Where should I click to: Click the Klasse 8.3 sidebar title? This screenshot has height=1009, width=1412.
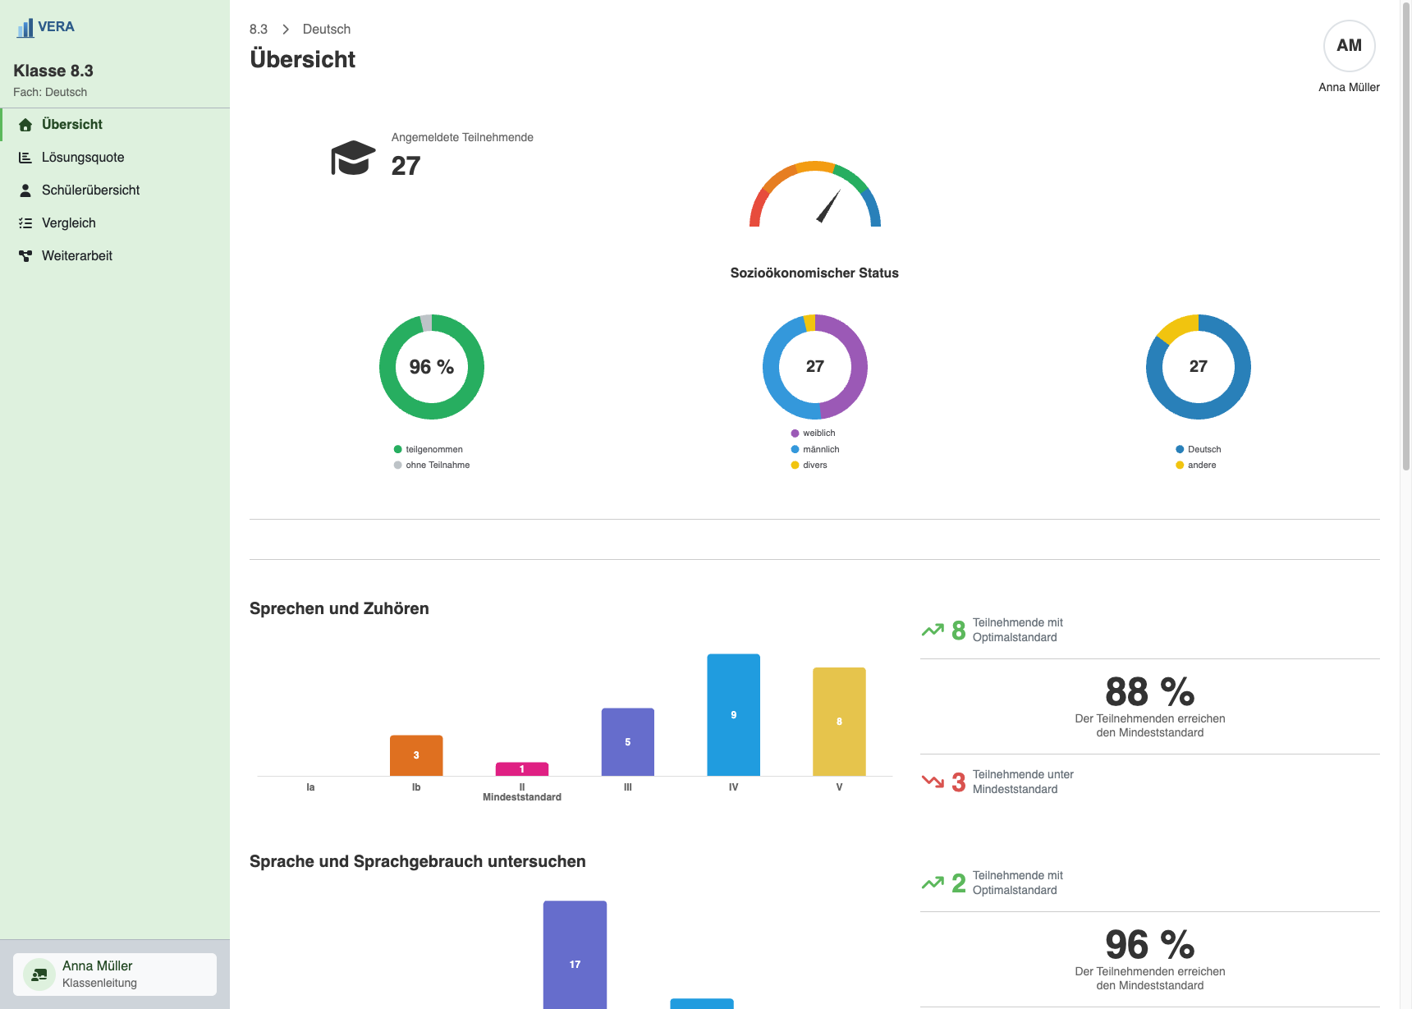pos(53,71)
